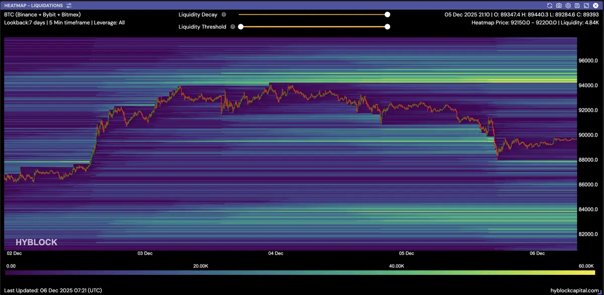Click the 94000.0 price axis label

tap(588, 85)
